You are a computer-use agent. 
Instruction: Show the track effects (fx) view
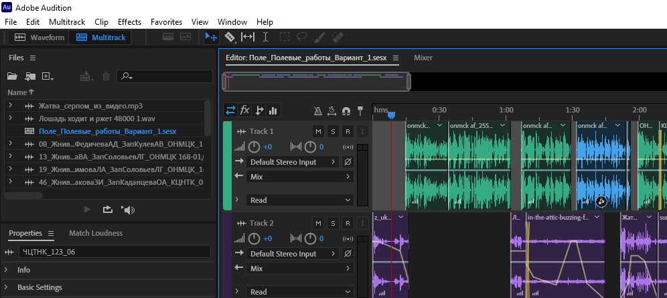pyautogui.click(x=245, y=110)
